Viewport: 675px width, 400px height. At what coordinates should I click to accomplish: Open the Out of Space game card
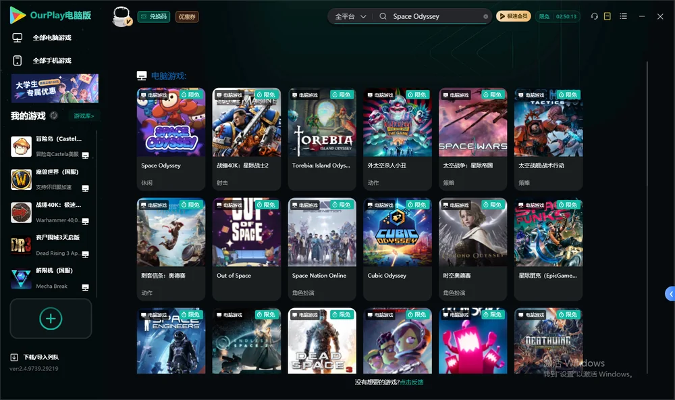click(246, 249)
